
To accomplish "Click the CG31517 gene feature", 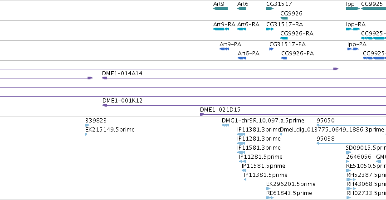I will coord(270,9).
